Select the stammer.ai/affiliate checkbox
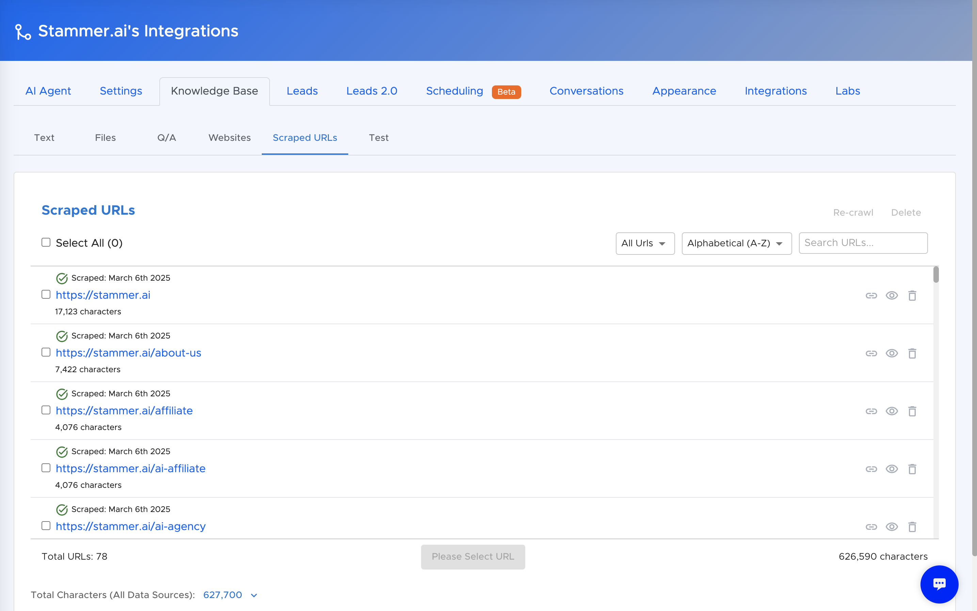The height and width of the screenshot is (611, 977). [46, 410]
